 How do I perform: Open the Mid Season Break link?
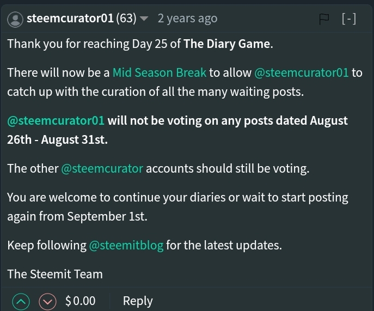(x=160, y=72)
